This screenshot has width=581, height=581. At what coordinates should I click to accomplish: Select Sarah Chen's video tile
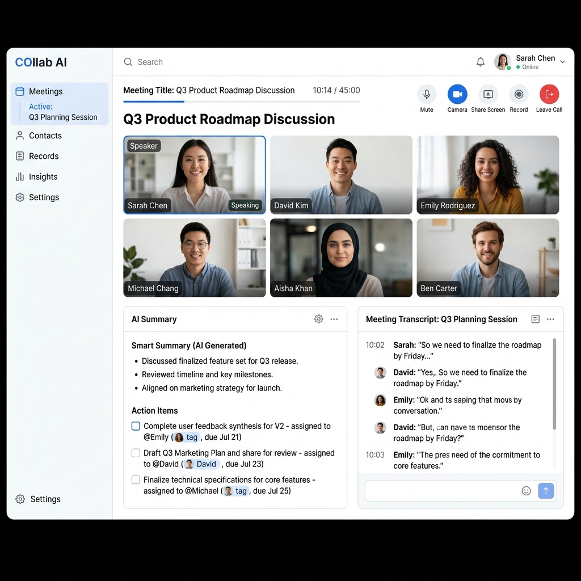[x=195, y=175]
